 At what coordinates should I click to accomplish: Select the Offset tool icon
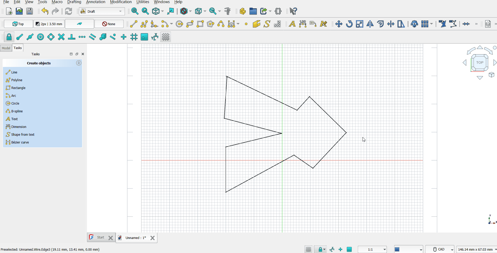[x=380, y=24]
